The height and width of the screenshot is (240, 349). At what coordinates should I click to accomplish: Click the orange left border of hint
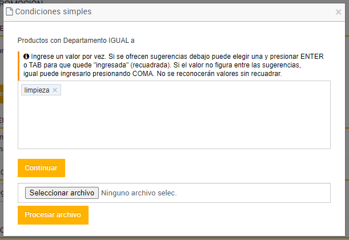click(19, 65)
